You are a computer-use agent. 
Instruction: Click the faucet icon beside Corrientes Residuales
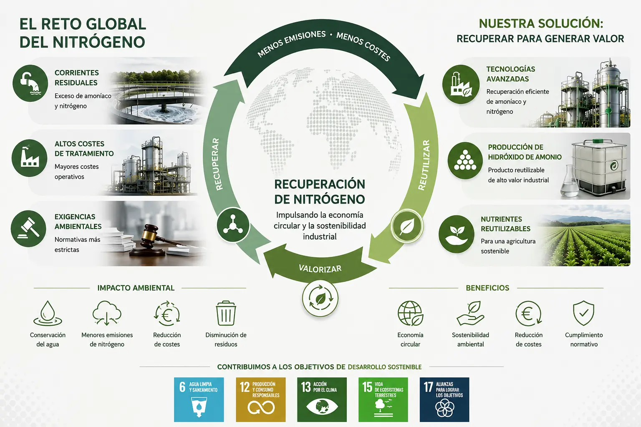[30, 84]
